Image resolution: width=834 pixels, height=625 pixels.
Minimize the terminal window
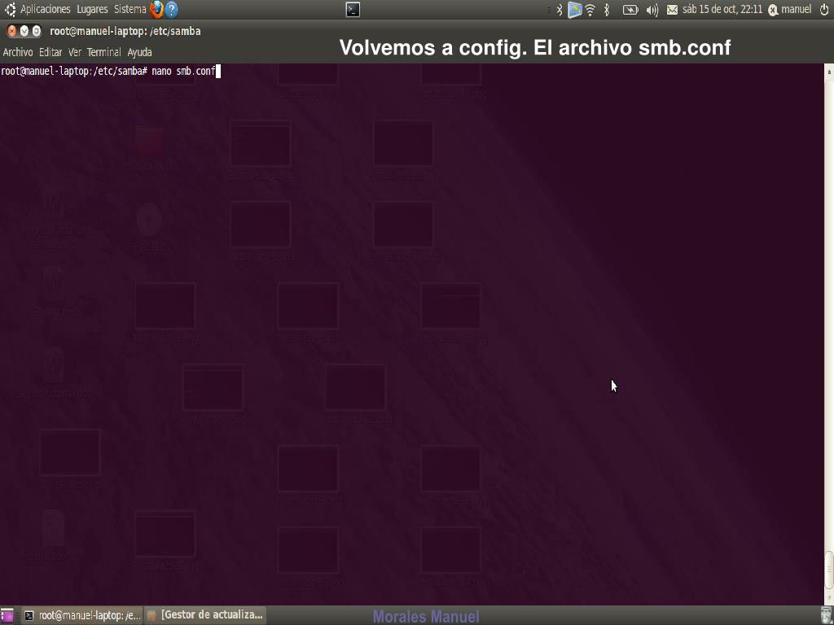click(24, 32)
